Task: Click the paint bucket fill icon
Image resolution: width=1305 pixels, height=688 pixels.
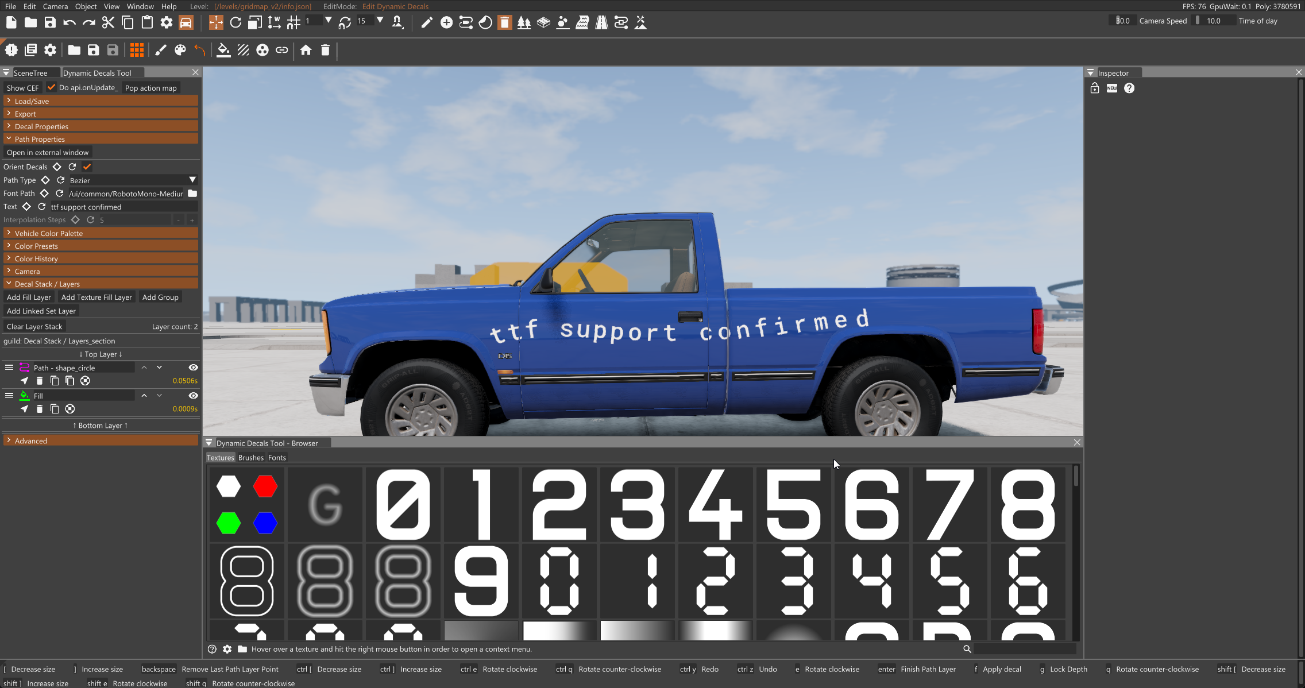Action: [x=223, y=51]
